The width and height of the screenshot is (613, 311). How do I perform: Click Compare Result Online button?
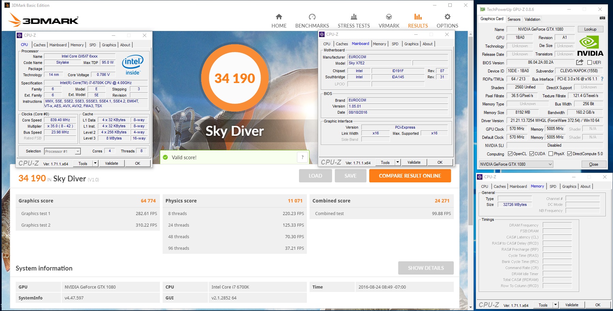(410, 176)
